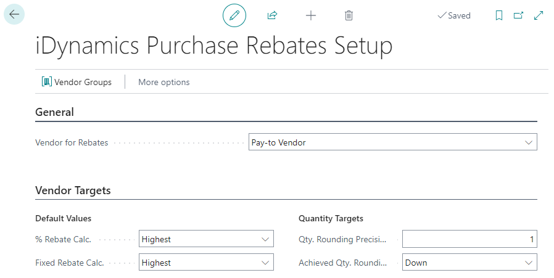
Task: Collapse the General section heading
Action: (54, 112)
